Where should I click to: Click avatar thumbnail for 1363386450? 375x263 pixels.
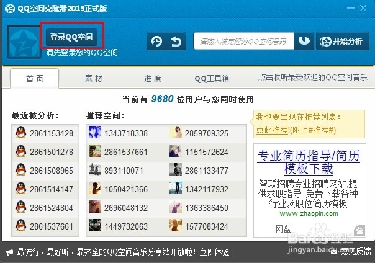point(176,207)
